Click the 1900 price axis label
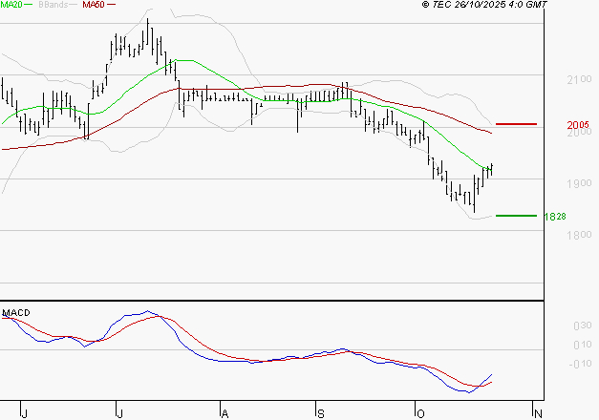This screenshot has width=599, height=420. coord(579,183)
